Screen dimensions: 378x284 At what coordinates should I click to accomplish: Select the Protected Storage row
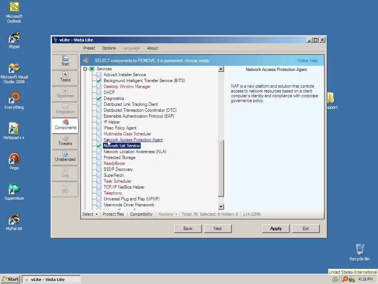point(119,158)
